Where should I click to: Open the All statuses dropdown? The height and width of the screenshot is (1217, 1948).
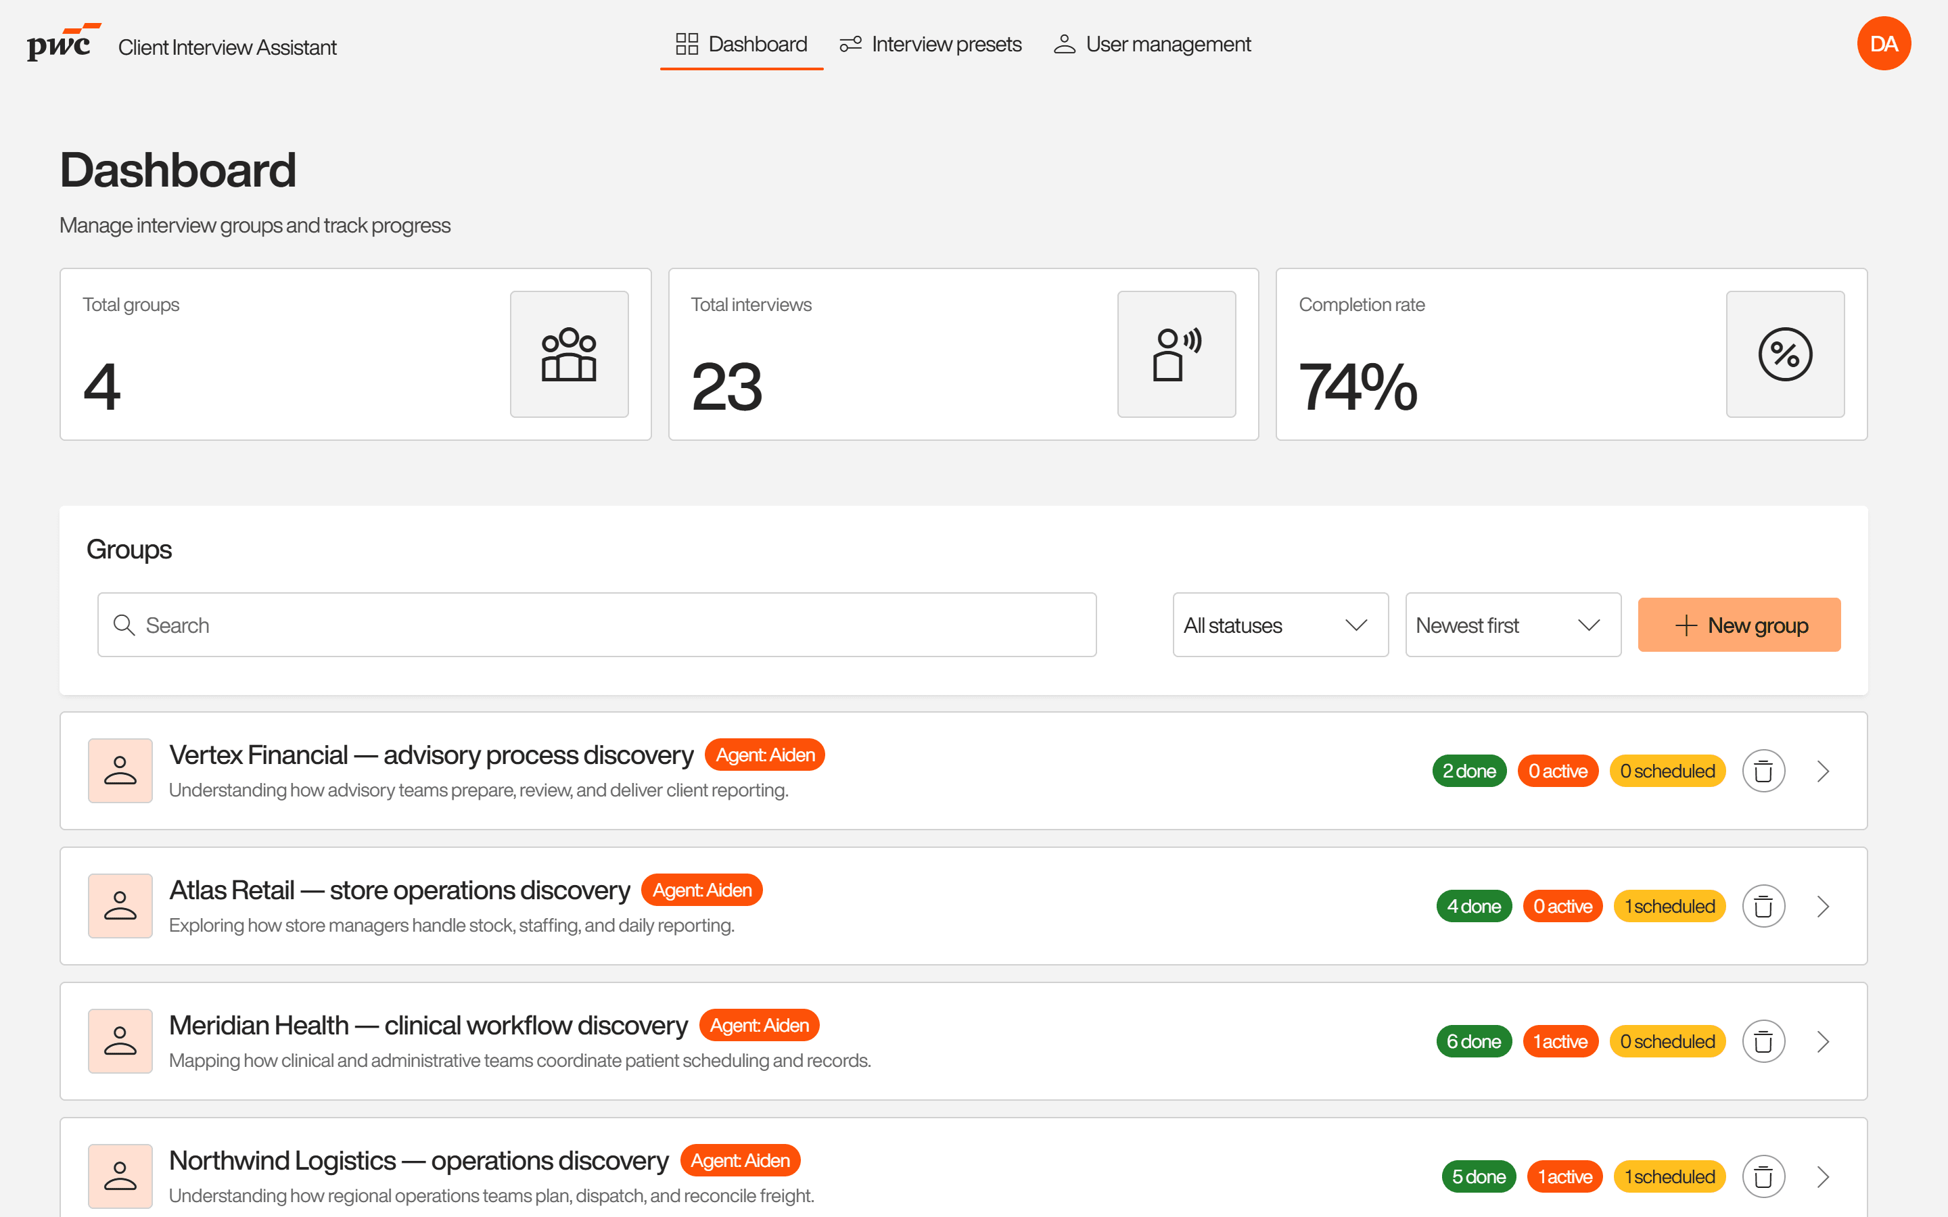[x=1280, y=625]
